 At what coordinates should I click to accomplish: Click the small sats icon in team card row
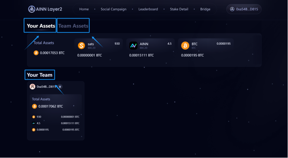coord(34,117)
